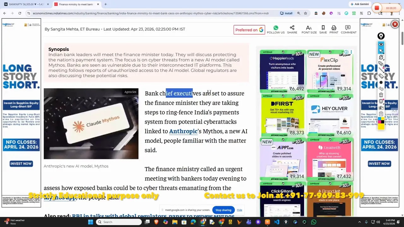Click the WhatsApp Follow Us icon
404x227 pixels.
[276, 28]
